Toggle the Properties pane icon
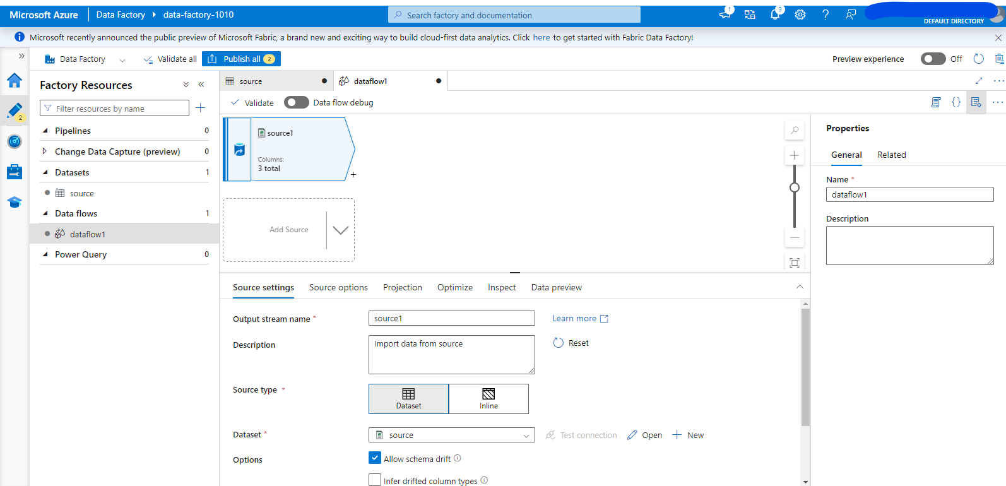This screenshot has width=1006, height=486. click(x=976, y=102)
